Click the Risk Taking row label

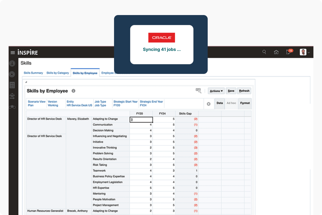[x=100, y=165]
